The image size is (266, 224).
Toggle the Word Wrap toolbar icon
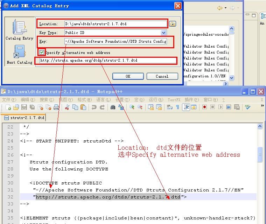pyautogui.click(x=169, y=107)
